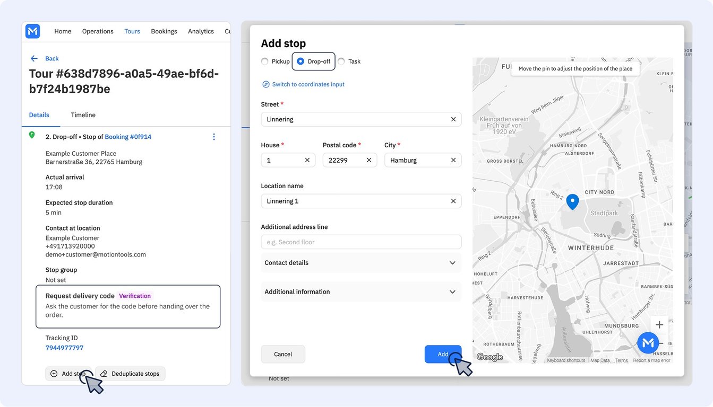Select the Pickup radio option
The width and height of the screenshot is (713, 407).
(264, 61)
